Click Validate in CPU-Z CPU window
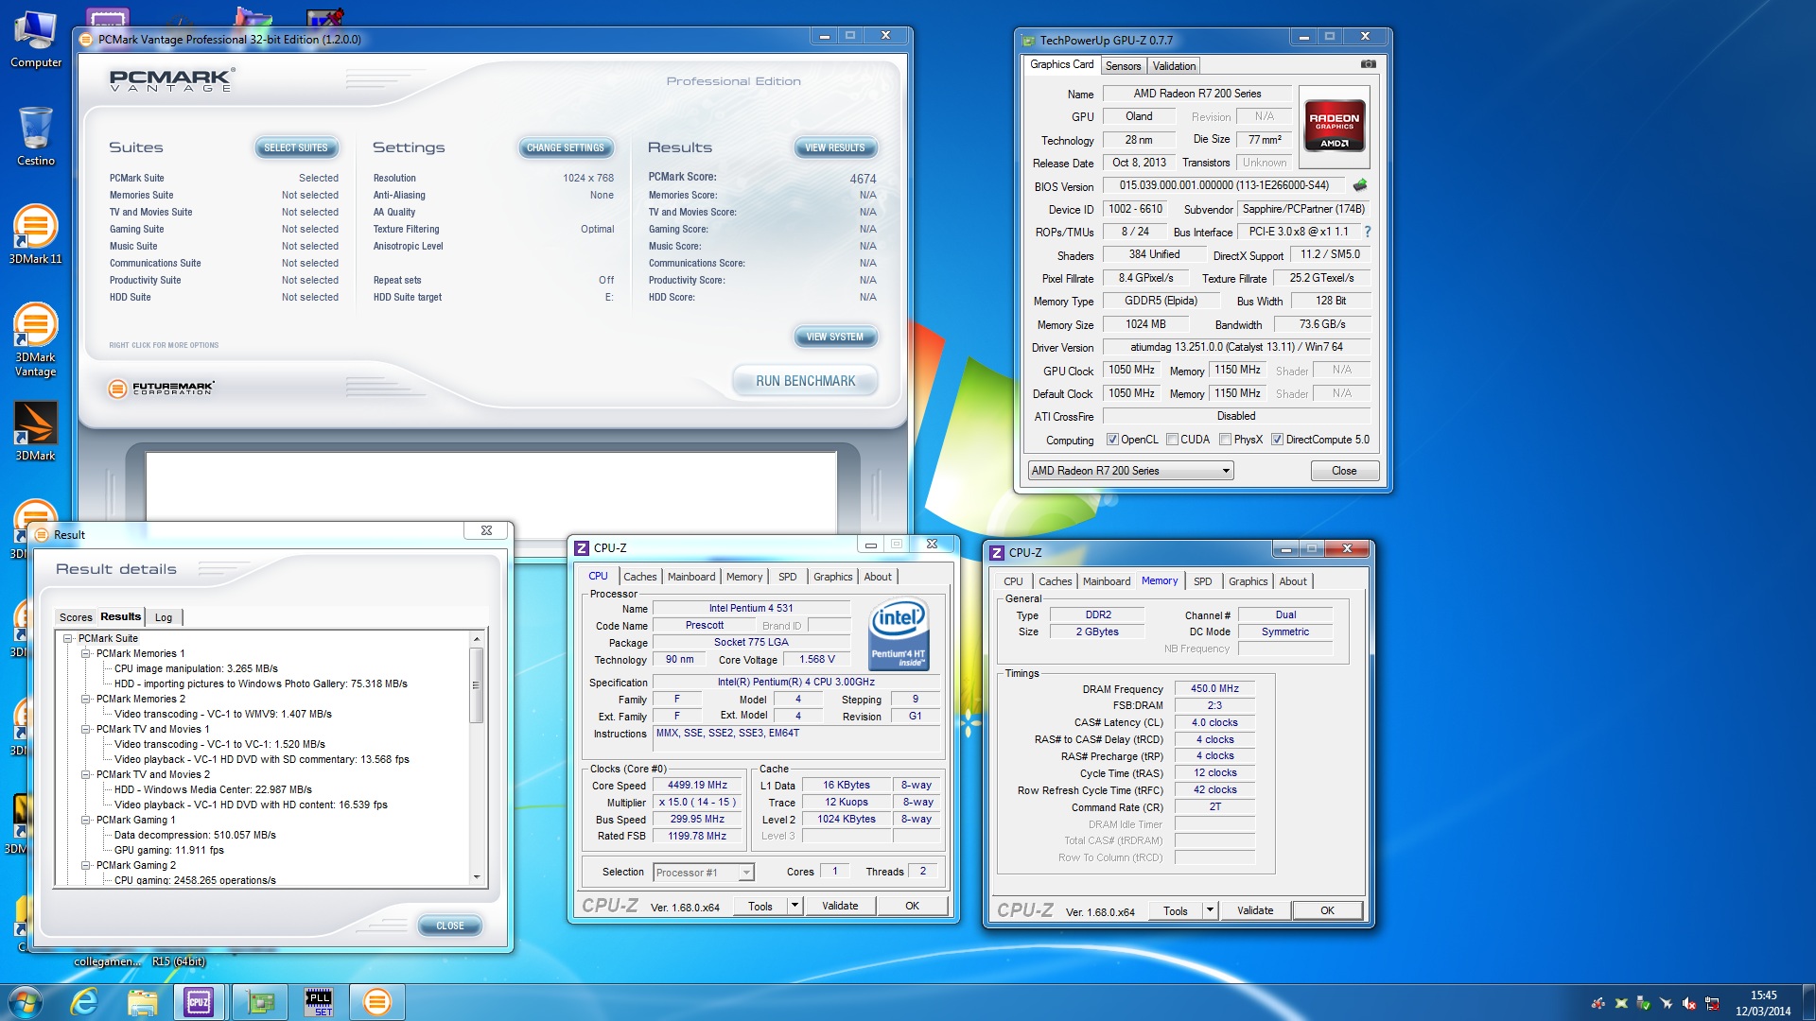 (x=840, y=906)
